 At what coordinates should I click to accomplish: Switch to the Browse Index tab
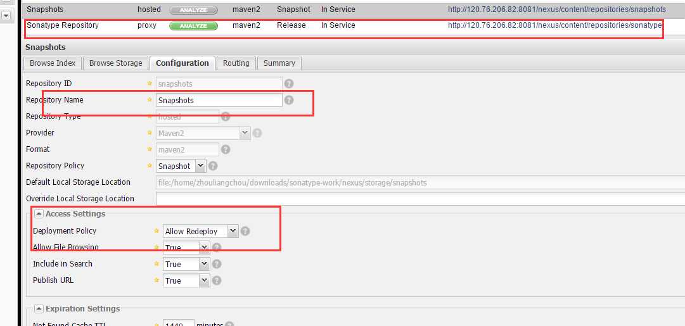pos(53,63)
